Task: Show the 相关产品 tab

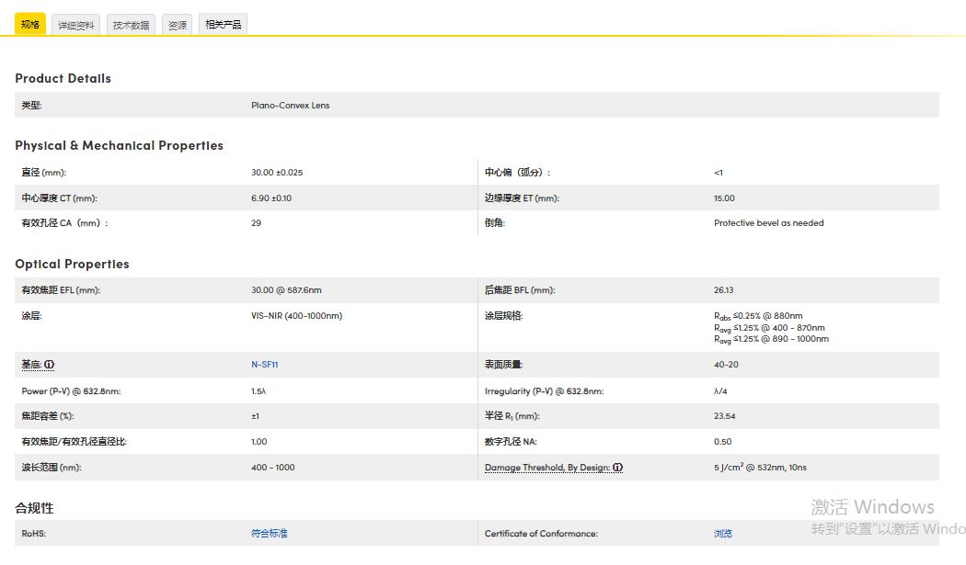Action: pyautogui.click(x=223, y=25)
